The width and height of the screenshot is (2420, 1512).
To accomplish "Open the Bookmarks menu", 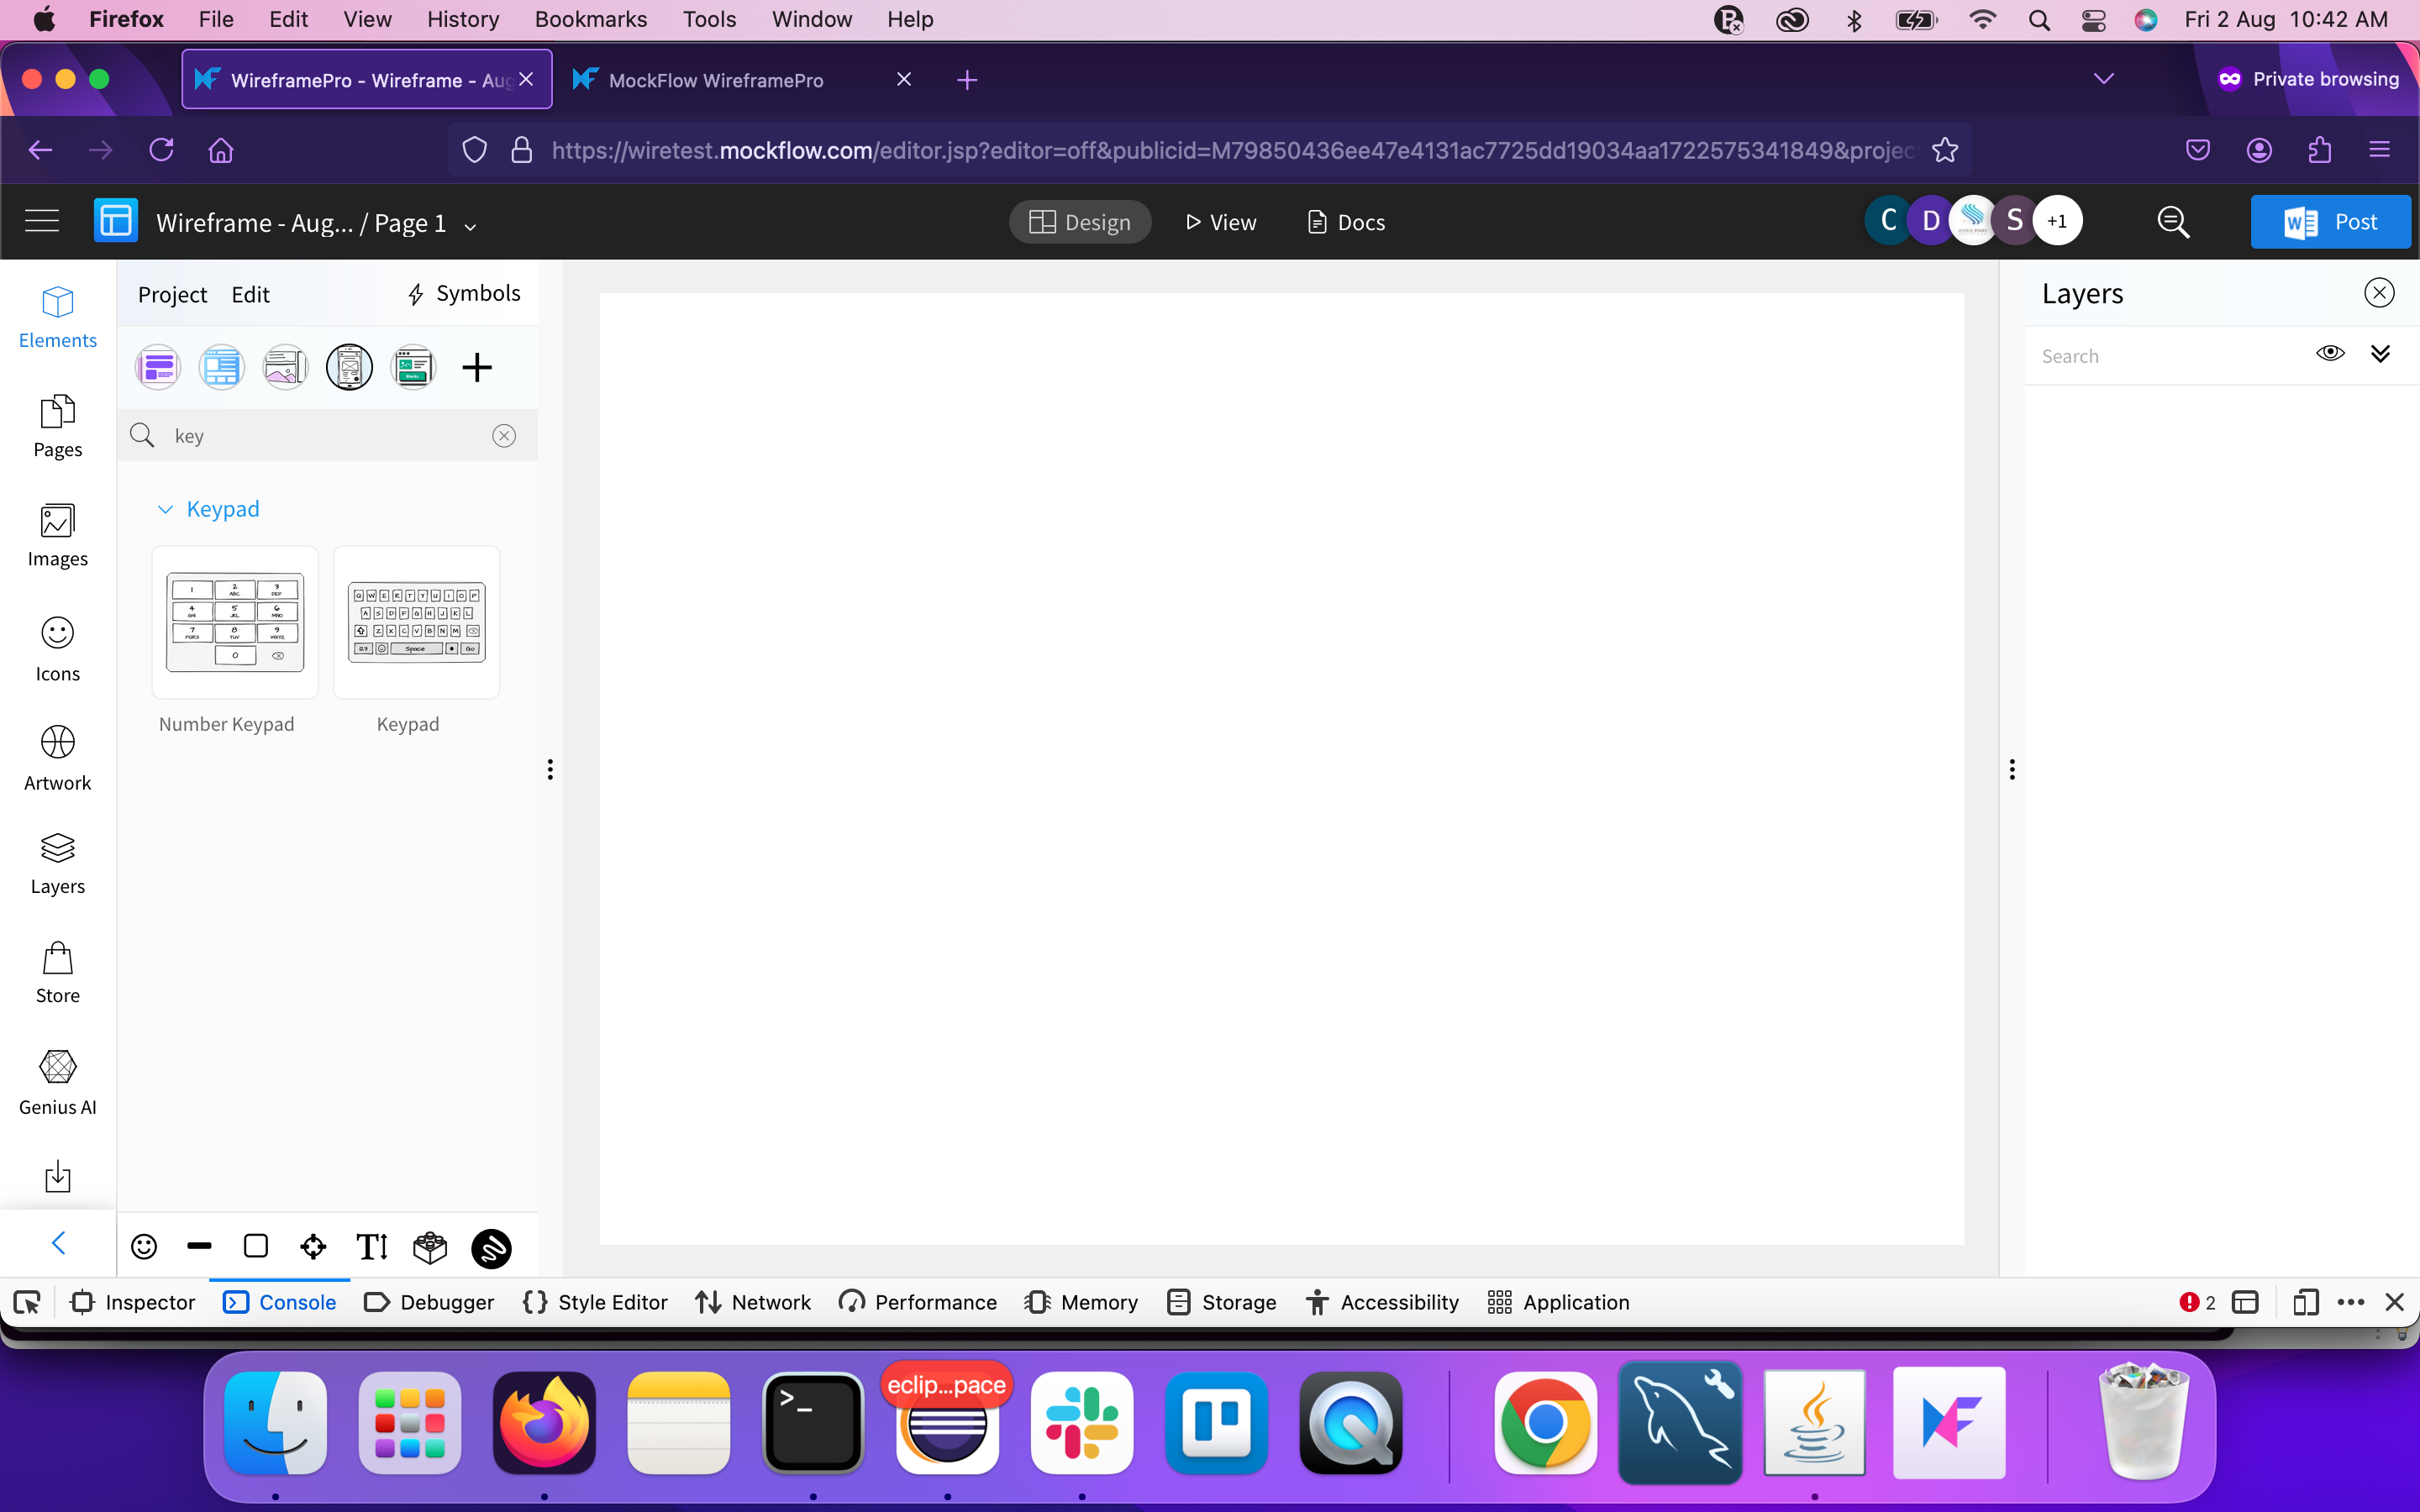I will click(x=590, y=19).
